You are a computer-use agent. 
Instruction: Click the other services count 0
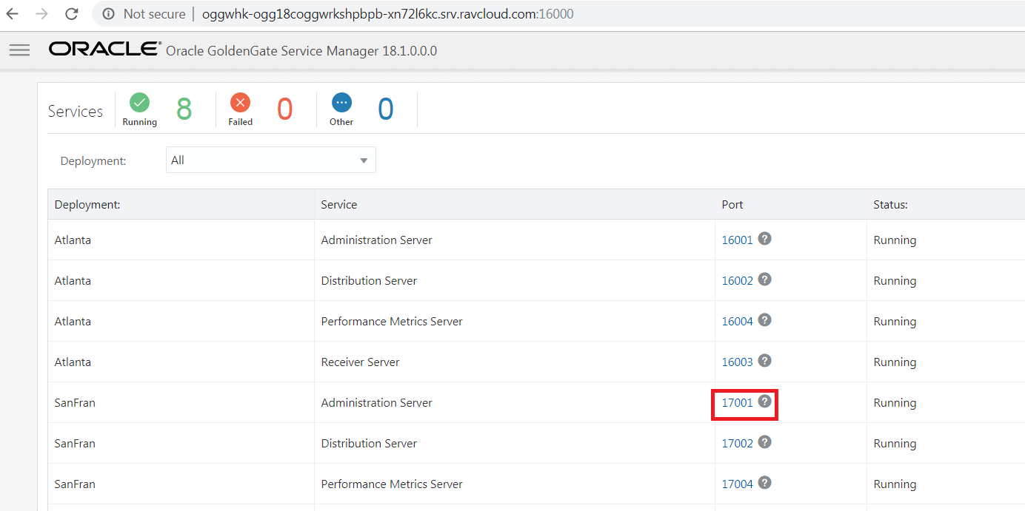tap(386, 109)
